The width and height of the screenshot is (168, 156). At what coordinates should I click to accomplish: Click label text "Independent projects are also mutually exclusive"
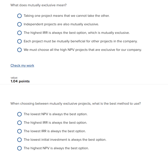[61, 24]
